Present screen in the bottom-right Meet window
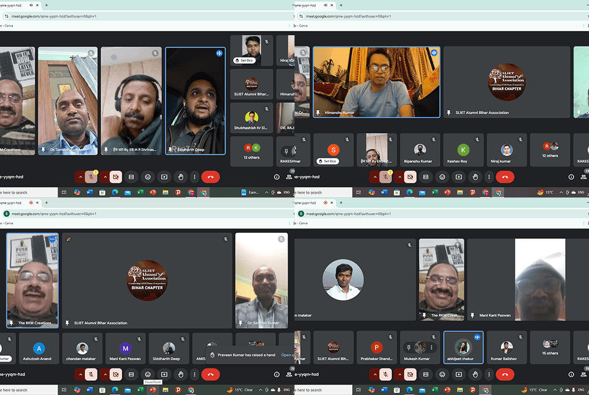Screen dimensions: 589x395 [x=459, y=375]
